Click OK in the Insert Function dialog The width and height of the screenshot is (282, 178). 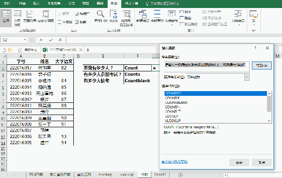point(239,163)
